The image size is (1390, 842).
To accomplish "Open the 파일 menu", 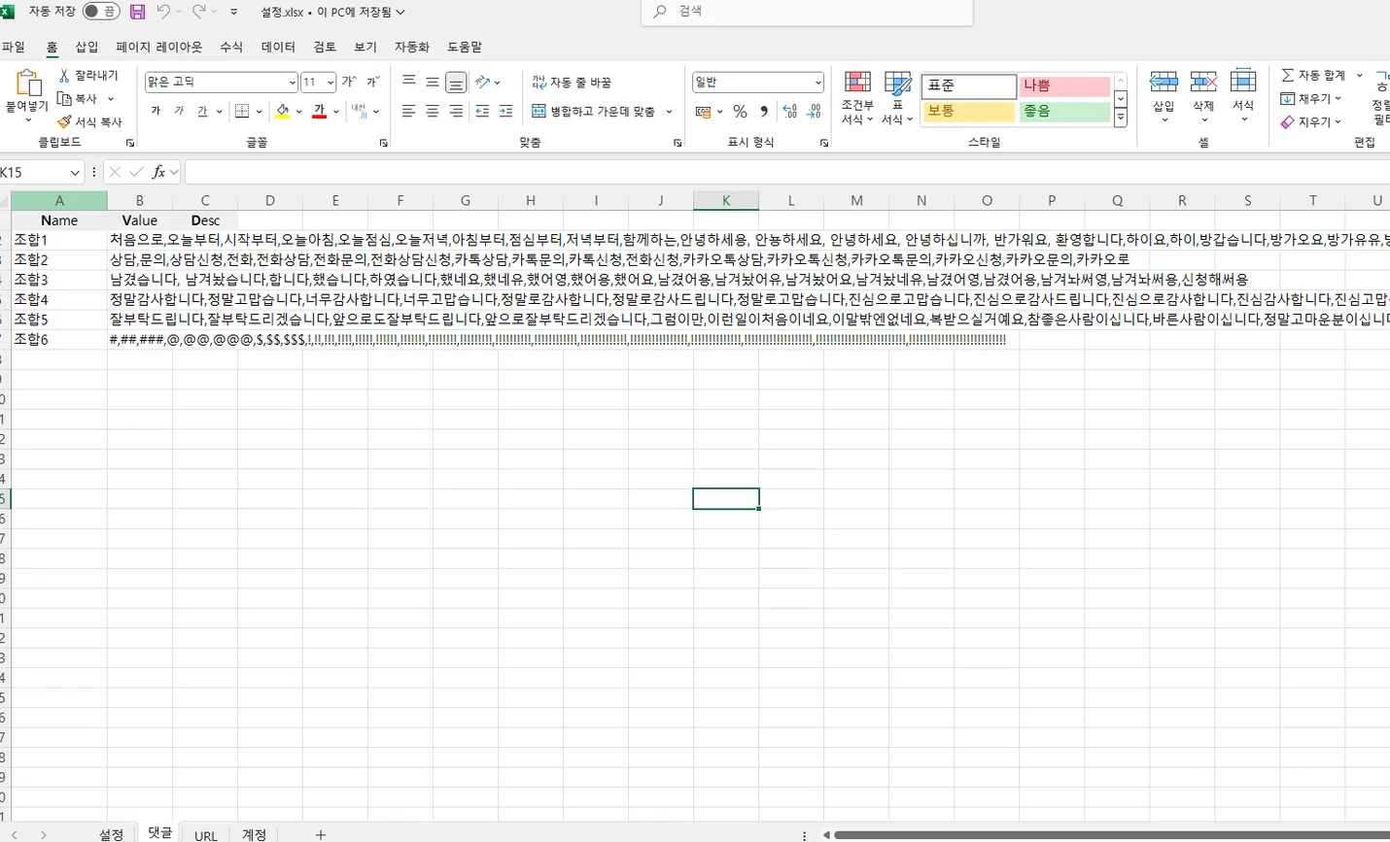I will (x=14, y=47).
